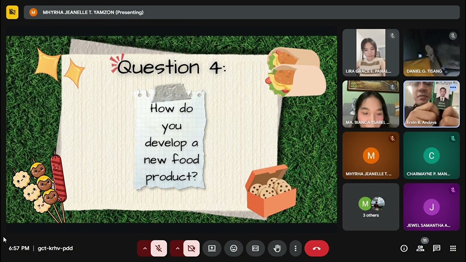Open activities grid icon
The width and height of the screenshot is (466, 262).
coord(453,248)
